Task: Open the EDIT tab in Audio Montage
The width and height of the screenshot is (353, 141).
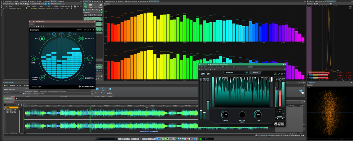Action: click(x=20, y=85)
